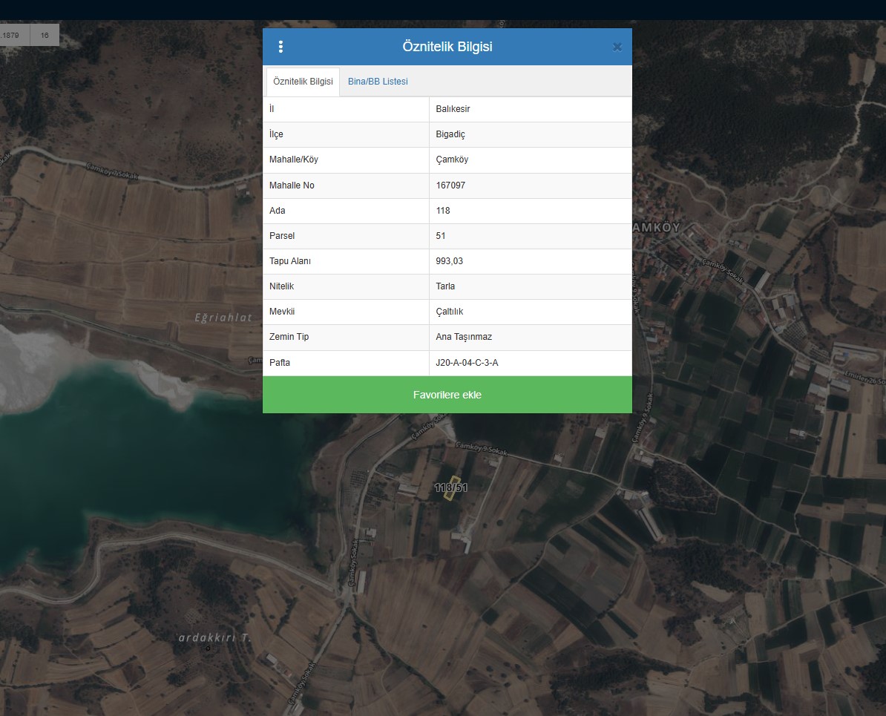Click the Eğriahlat place label on map

[x=223, y=318]
